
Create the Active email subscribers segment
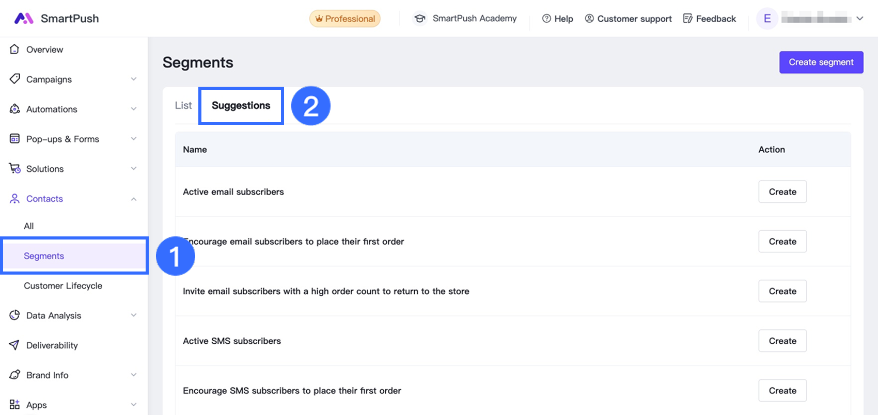point(782,191)
